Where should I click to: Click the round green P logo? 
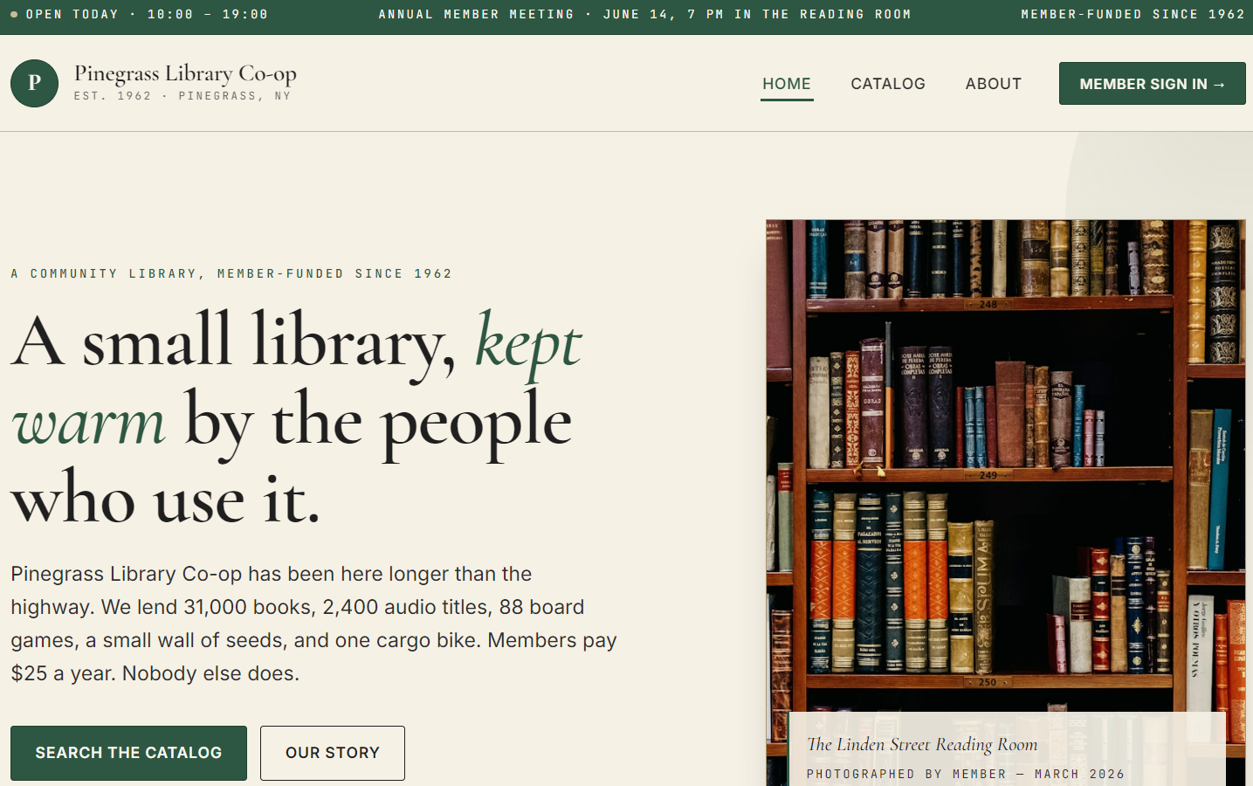[x=34, y=83]
